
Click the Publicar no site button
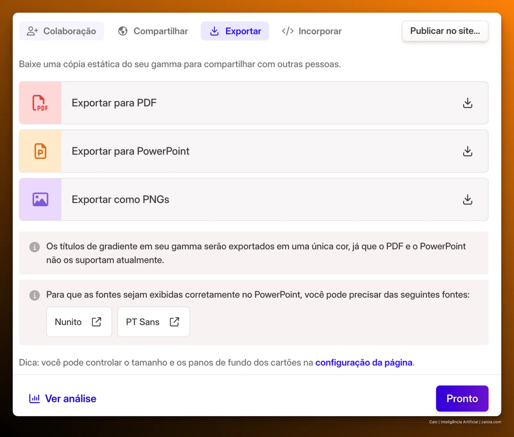445,31
